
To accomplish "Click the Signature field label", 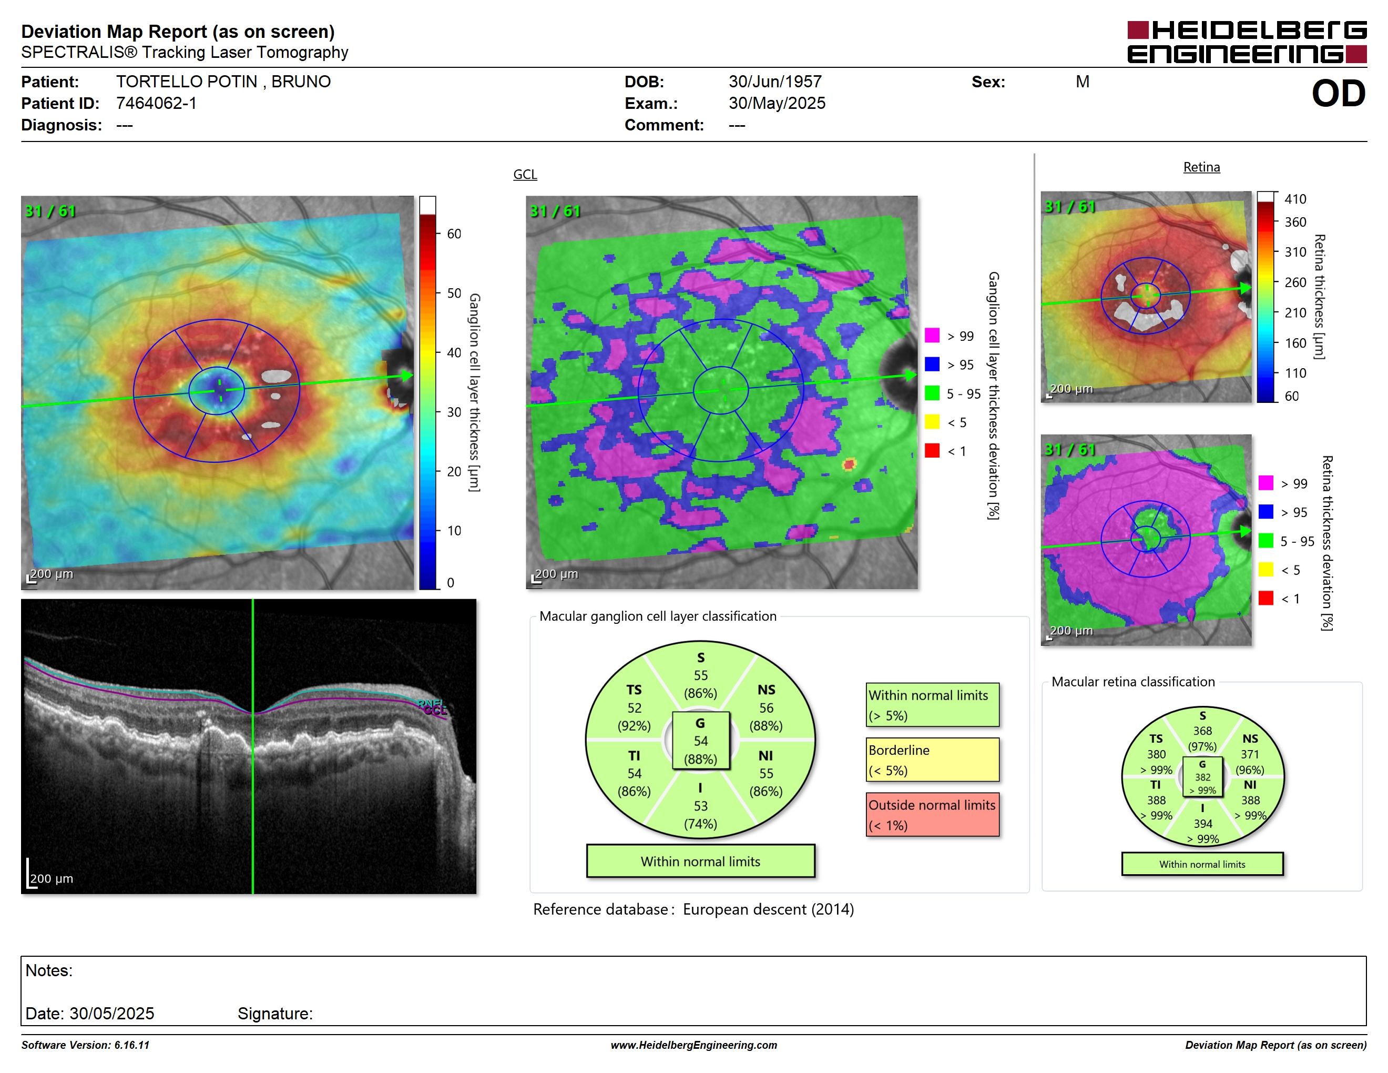I will 274,1013.
